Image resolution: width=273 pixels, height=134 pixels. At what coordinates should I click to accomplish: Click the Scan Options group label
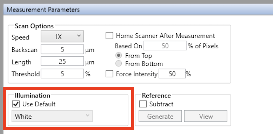tap(34, 26)
